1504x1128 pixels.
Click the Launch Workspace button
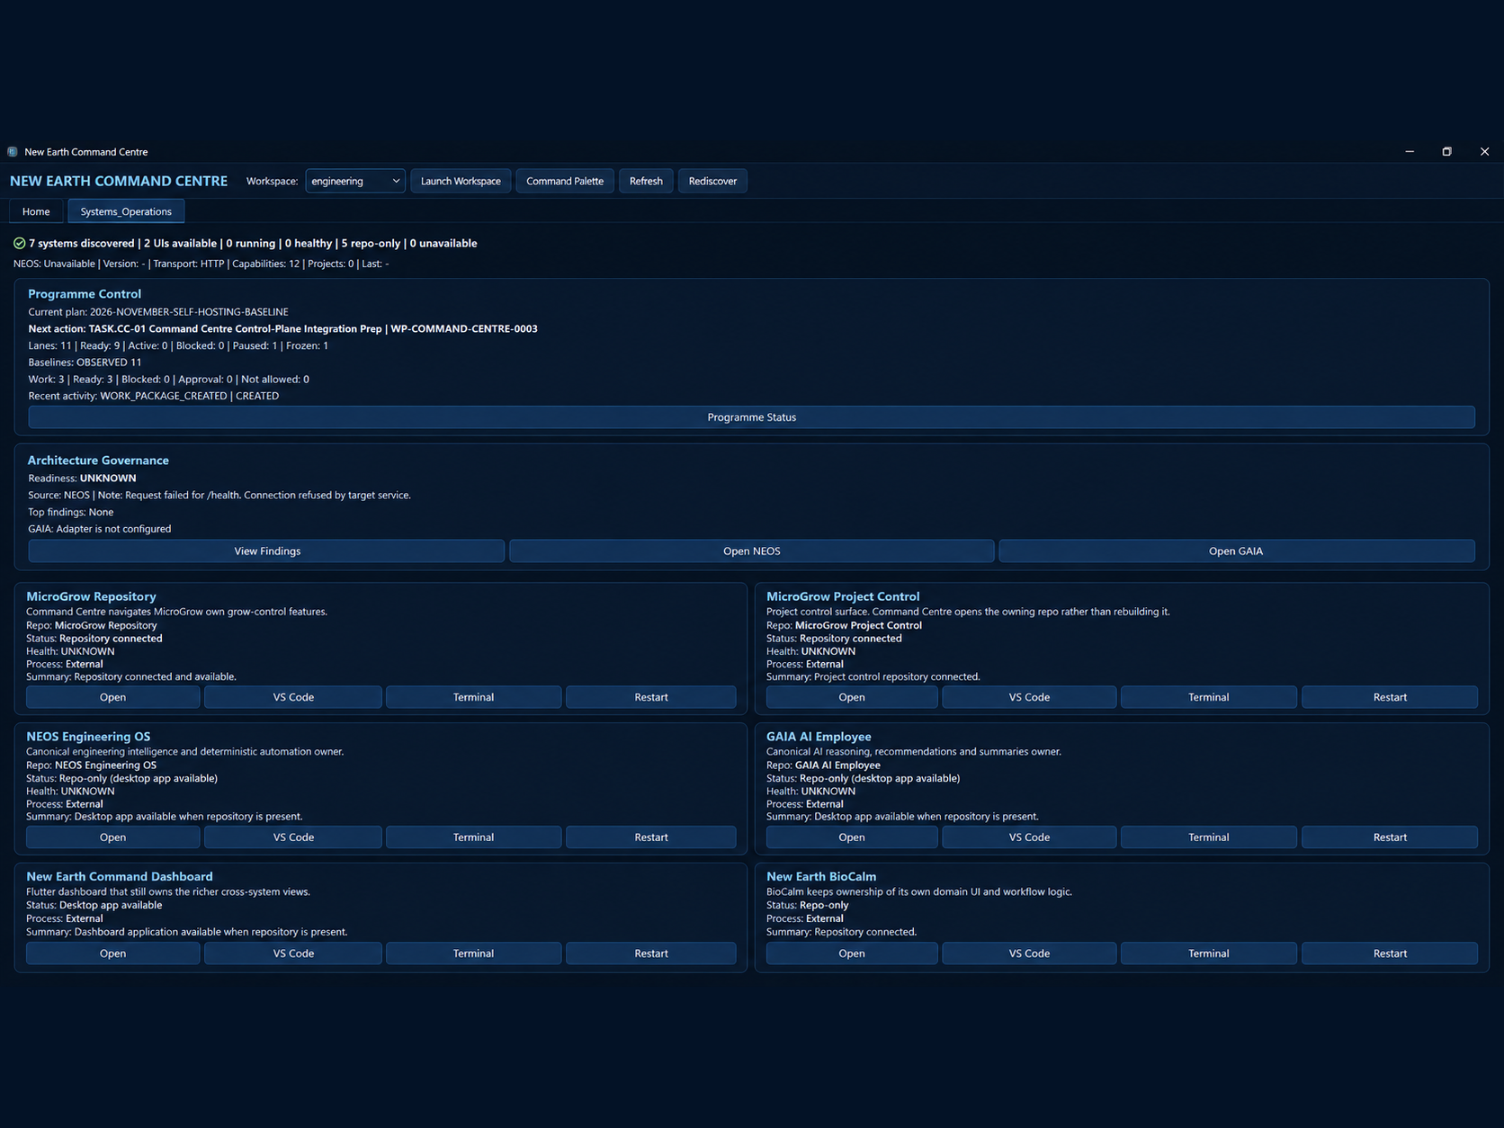[461, 181]
